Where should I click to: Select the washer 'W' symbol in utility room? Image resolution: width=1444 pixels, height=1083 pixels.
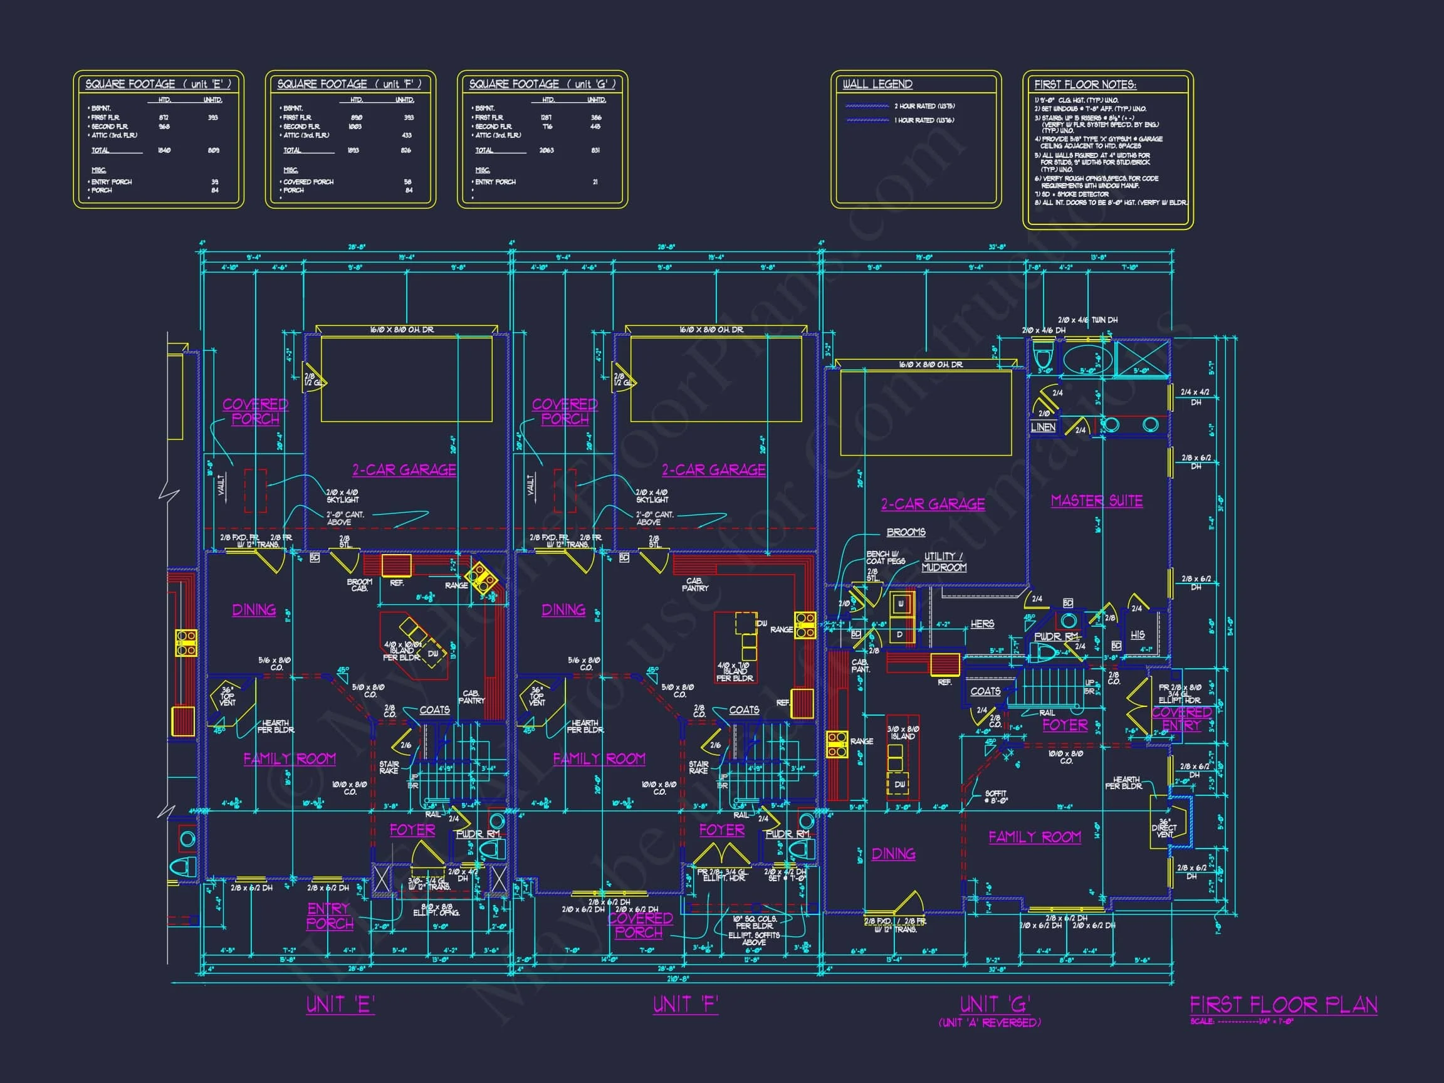[901, 604]
